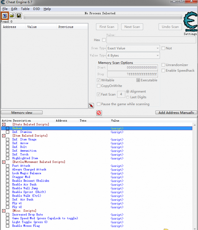Select the Increased Drop Rate row
The height and width of the screenshot is (230, 198).
coord(97,215)
